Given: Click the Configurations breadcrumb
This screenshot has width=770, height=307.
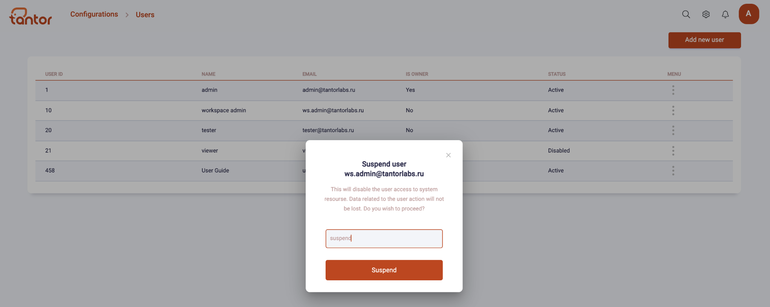Looking at the screenshot, I should point(94,14).
